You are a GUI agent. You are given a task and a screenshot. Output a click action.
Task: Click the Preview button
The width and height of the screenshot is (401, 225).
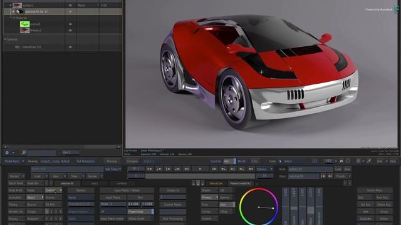coord(112,161)
